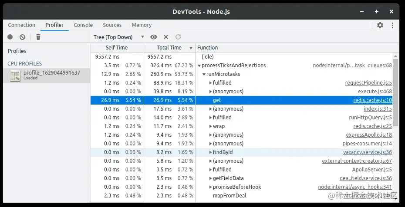Select the (idle) function row

[242, 57]
